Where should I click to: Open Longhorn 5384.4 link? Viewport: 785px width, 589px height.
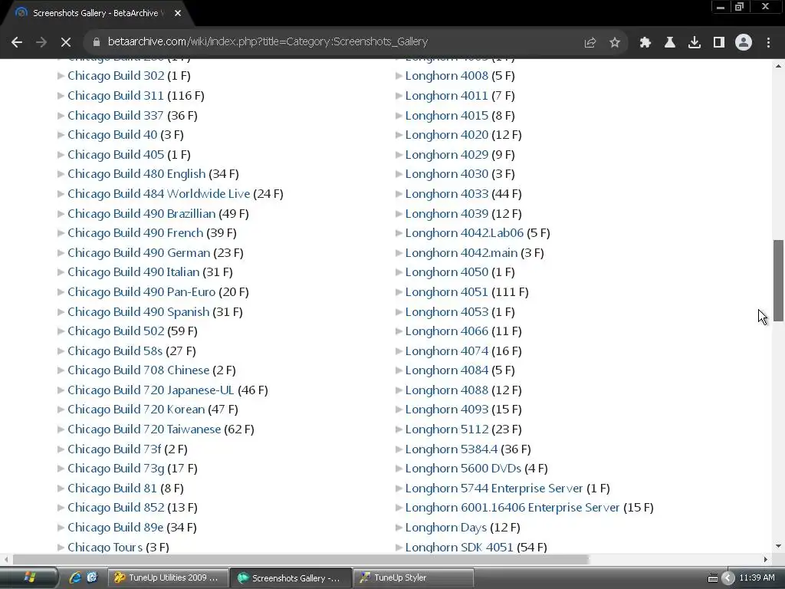[x=452, y=449]
